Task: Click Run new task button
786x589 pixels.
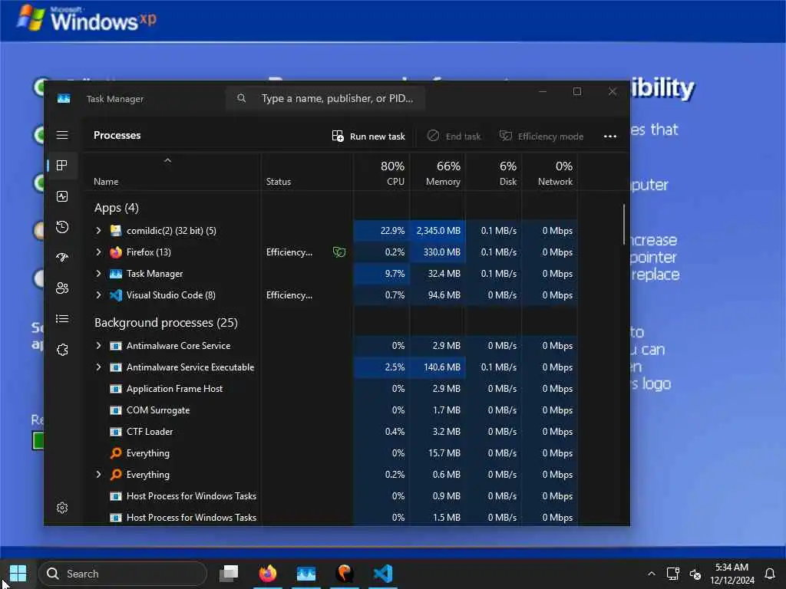Action: pos(368,137)
